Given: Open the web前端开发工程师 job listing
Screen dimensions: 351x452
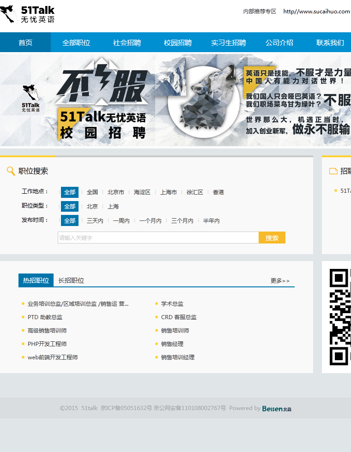Looking at the screenshot, I should (53, 357).
